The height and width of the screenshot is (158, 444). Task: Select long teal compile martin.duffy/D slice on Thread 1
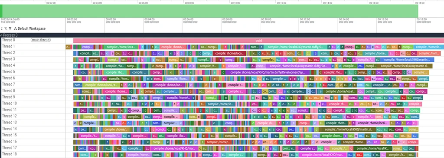click(x=295, y=47)
